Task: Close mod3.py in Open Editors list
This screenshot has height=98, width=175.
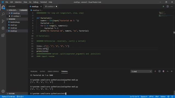Action: point(9,13)
